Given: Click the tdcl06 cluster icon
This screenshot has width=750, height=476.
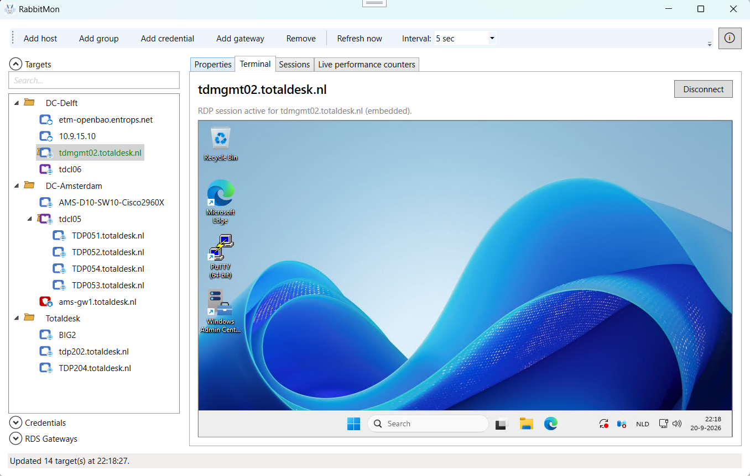Looking at the screenshot, I should [x=46, y=170].
